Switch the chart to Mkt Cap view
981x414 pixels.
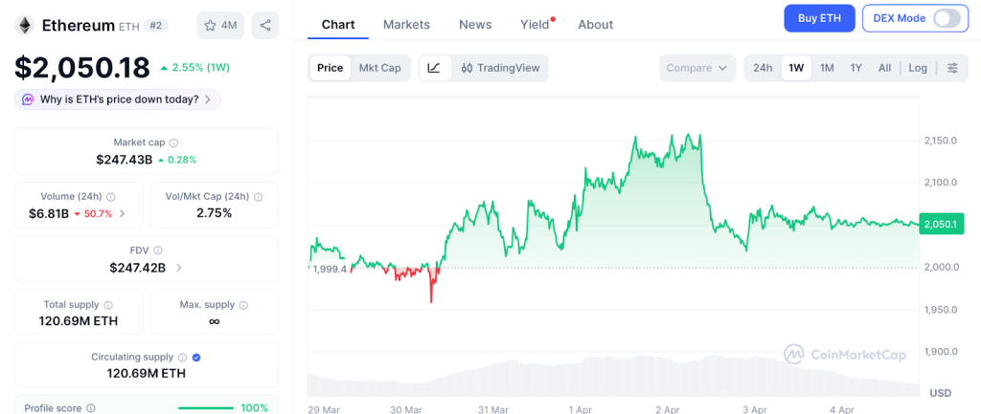pyautogui.click(x=379, y=68)
